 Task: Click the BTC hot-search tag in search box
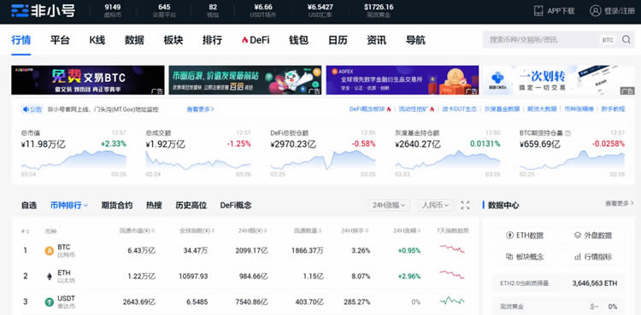pos(608,40)
